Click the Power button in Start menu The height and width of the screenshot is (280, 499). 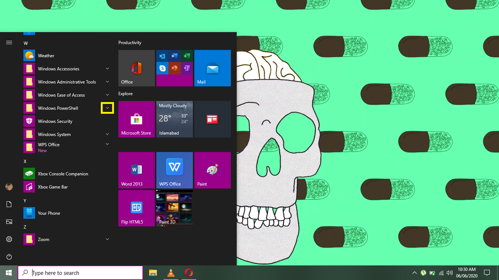[9, 257]
